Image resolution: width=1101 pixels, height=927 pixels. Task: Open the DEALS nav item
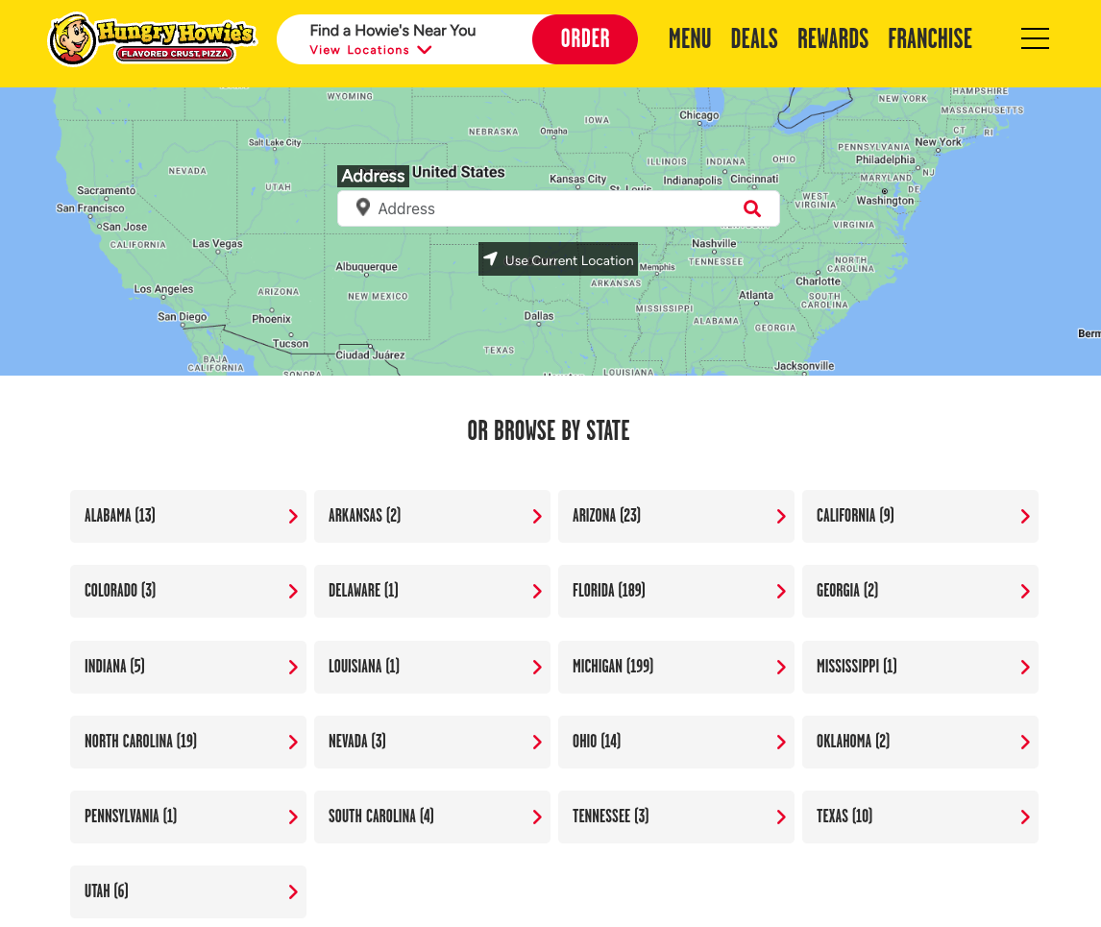[754, 38]
